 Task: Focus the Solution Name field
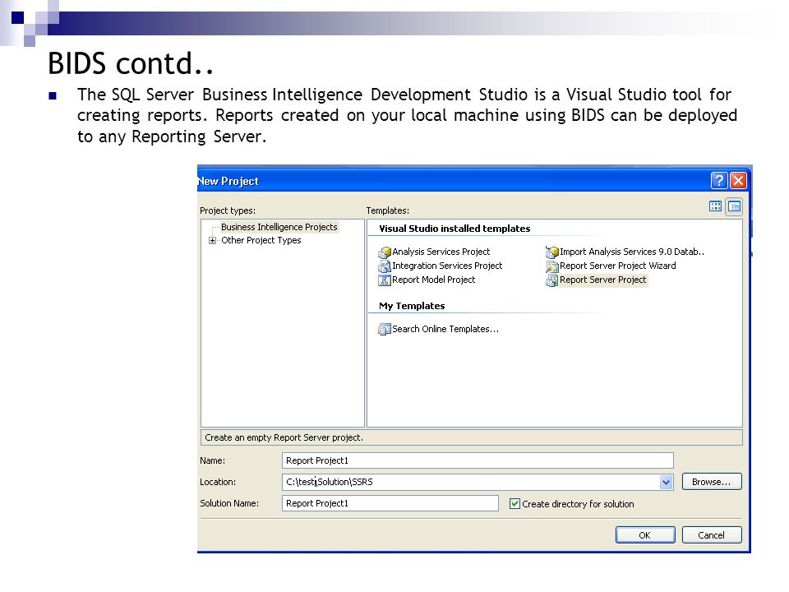pyautogui.click(x=390, y=503)
